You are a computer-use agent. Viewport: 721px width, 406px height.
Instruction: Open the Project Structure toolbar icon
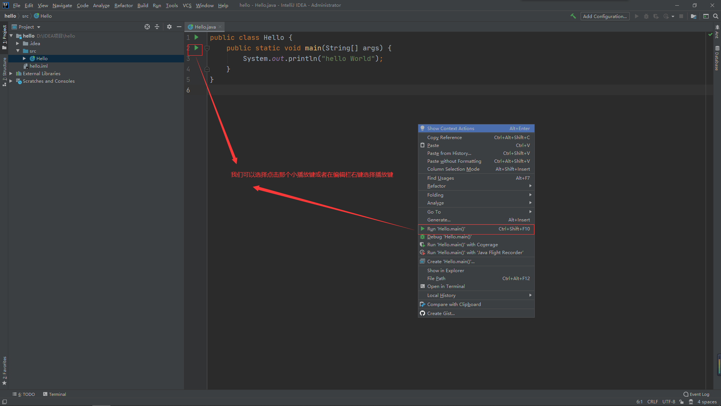[693, 16]
